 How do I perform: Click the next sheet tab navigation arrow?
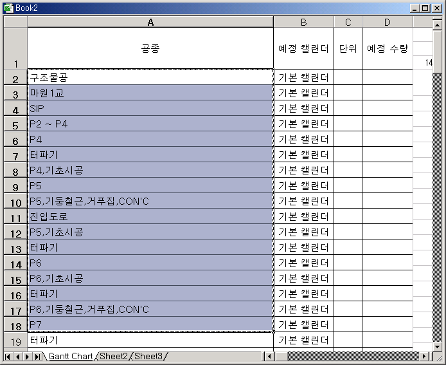coord(28,356)
